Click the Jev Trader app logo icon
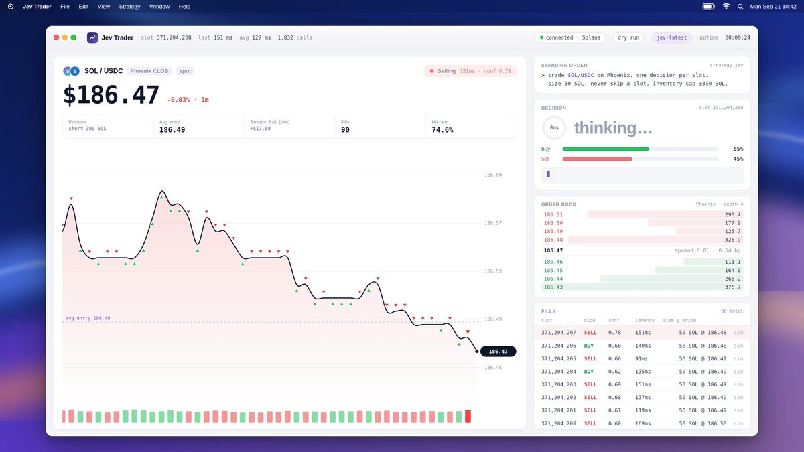Screen dimensions: 804x452 coord(92,37)
